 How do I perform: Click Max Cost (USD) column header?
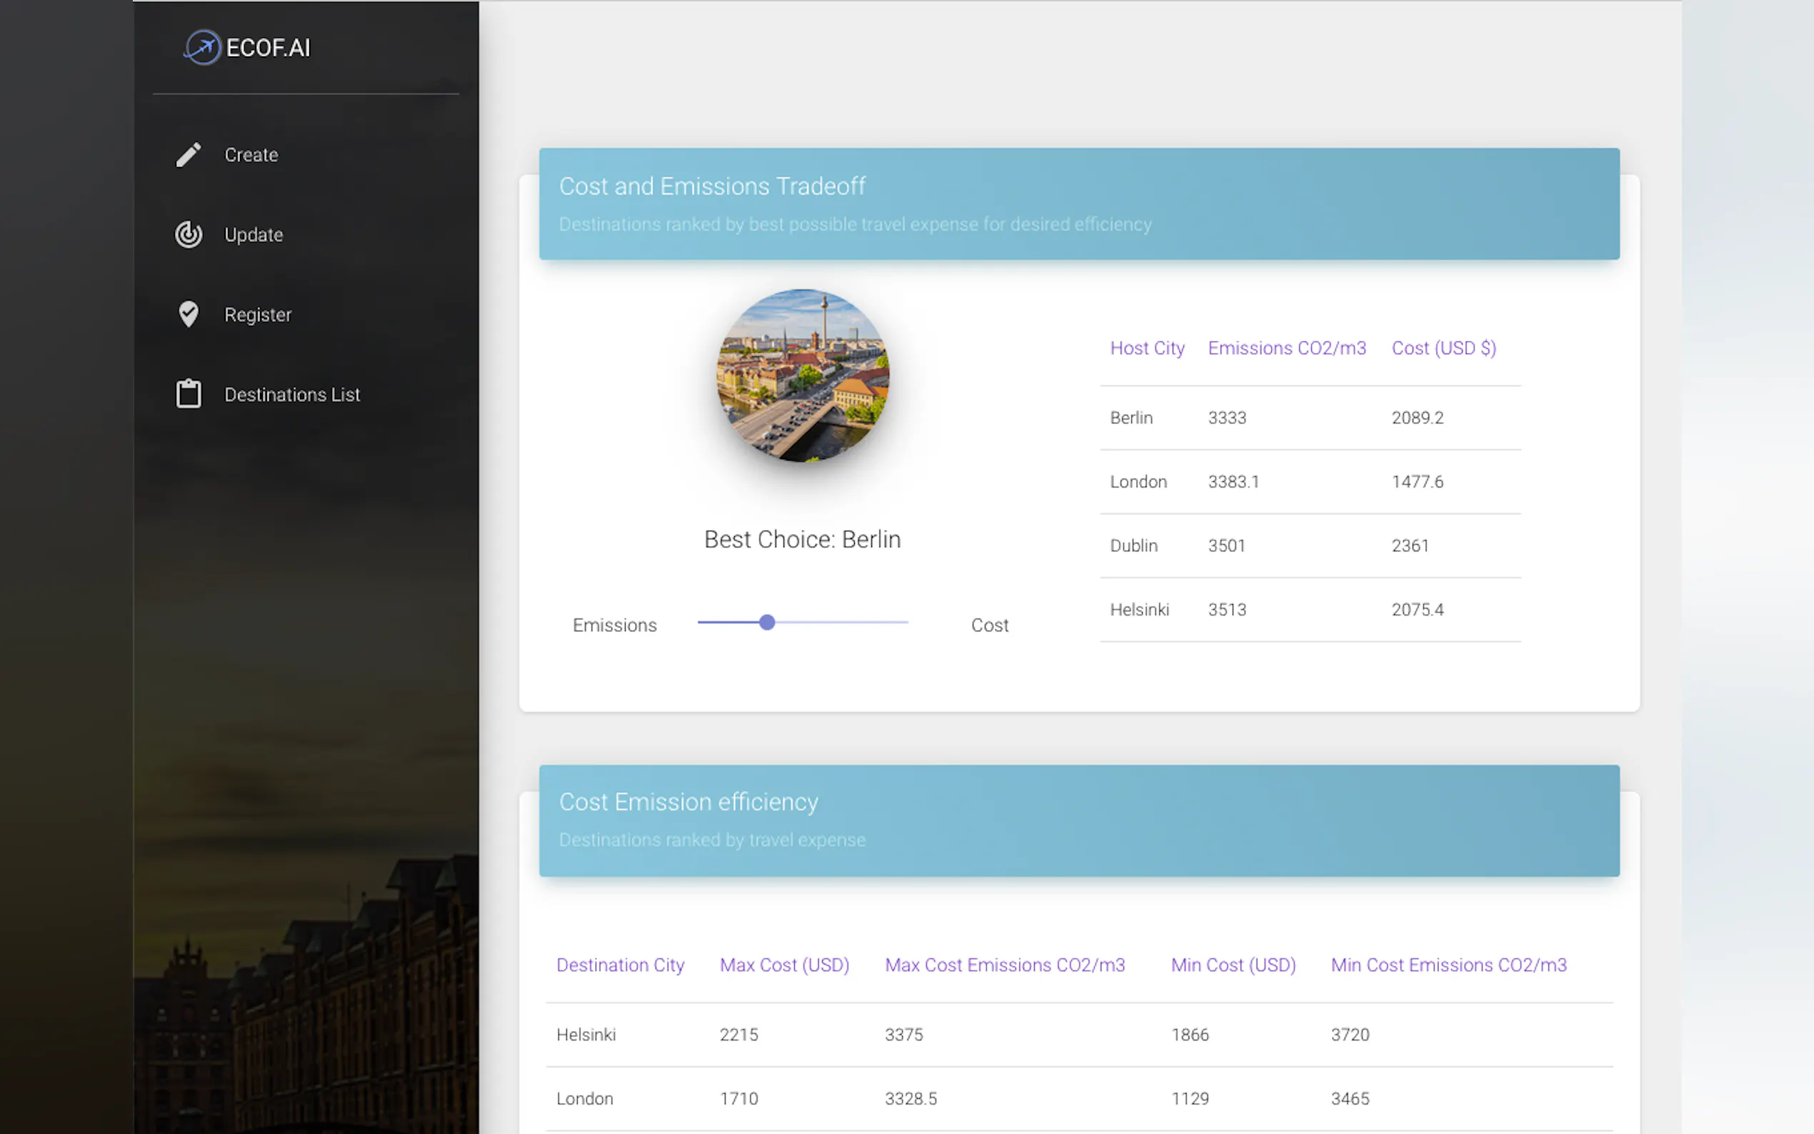(783, 965)
